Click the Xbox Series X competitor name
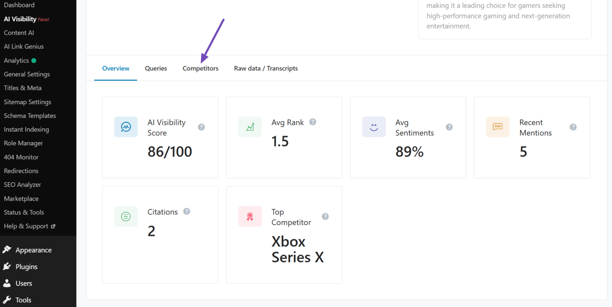612x307 pixels. coord(298,249)
